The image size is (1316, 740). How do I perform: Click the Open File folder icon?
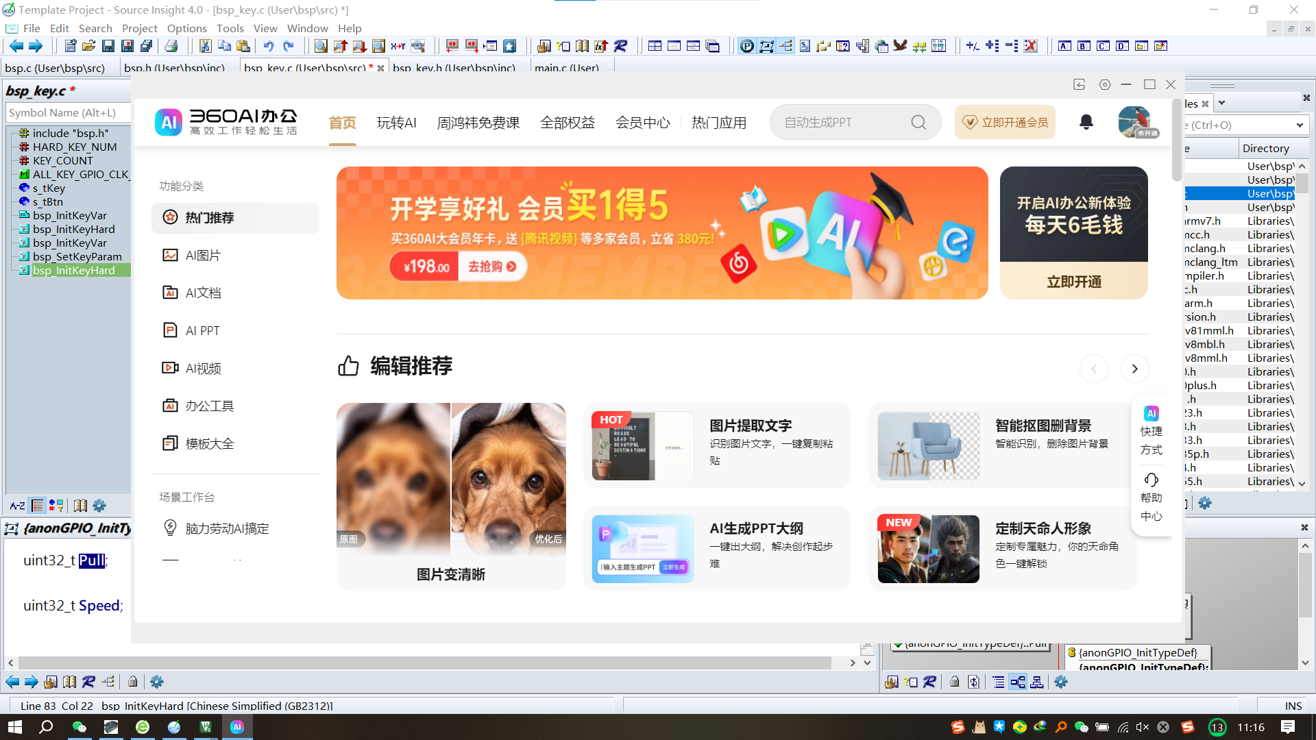tap(89, 46)
